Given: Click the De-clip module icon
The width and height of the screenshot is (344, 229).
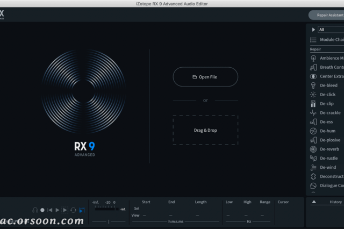Looking at the screenshot, I should click(313, 104).
